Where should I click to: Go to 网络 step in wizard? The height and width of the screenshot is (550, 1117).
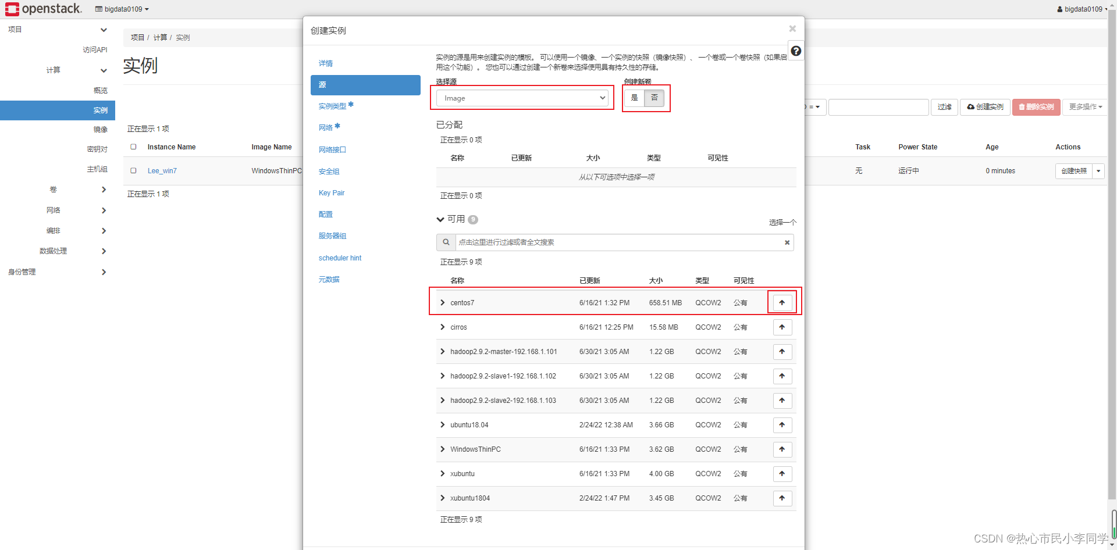tap(326, 128)
